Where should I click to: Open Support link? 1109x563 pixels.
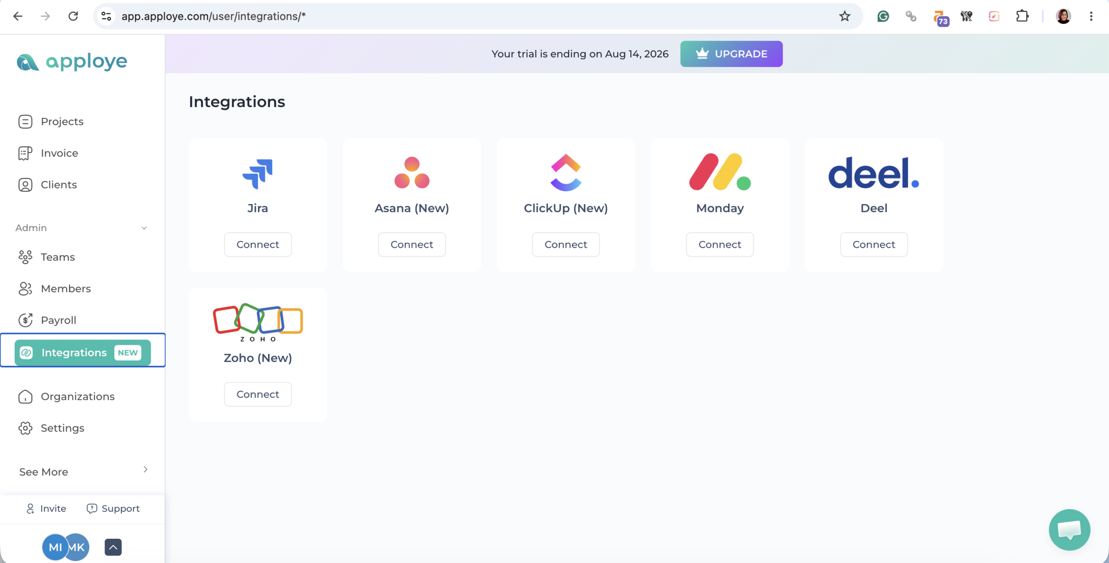tap(113, 508)
